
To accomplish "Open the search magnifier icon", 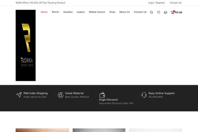I will click(151, 12).
